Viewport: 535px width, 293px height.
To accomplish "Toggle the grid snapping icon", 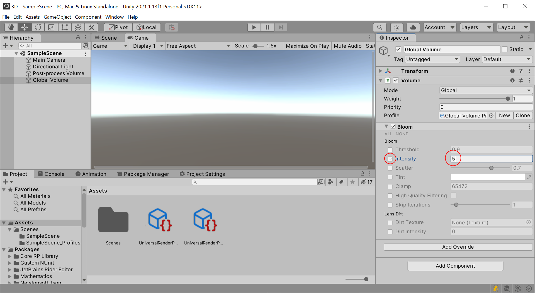I will [x=172, y=27].
